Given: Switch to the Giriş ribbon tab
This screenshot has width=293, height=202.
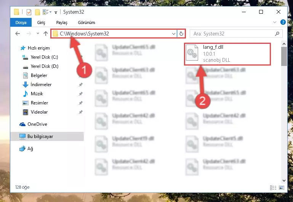Looking at the screenshot, I should tap(41, 22).
